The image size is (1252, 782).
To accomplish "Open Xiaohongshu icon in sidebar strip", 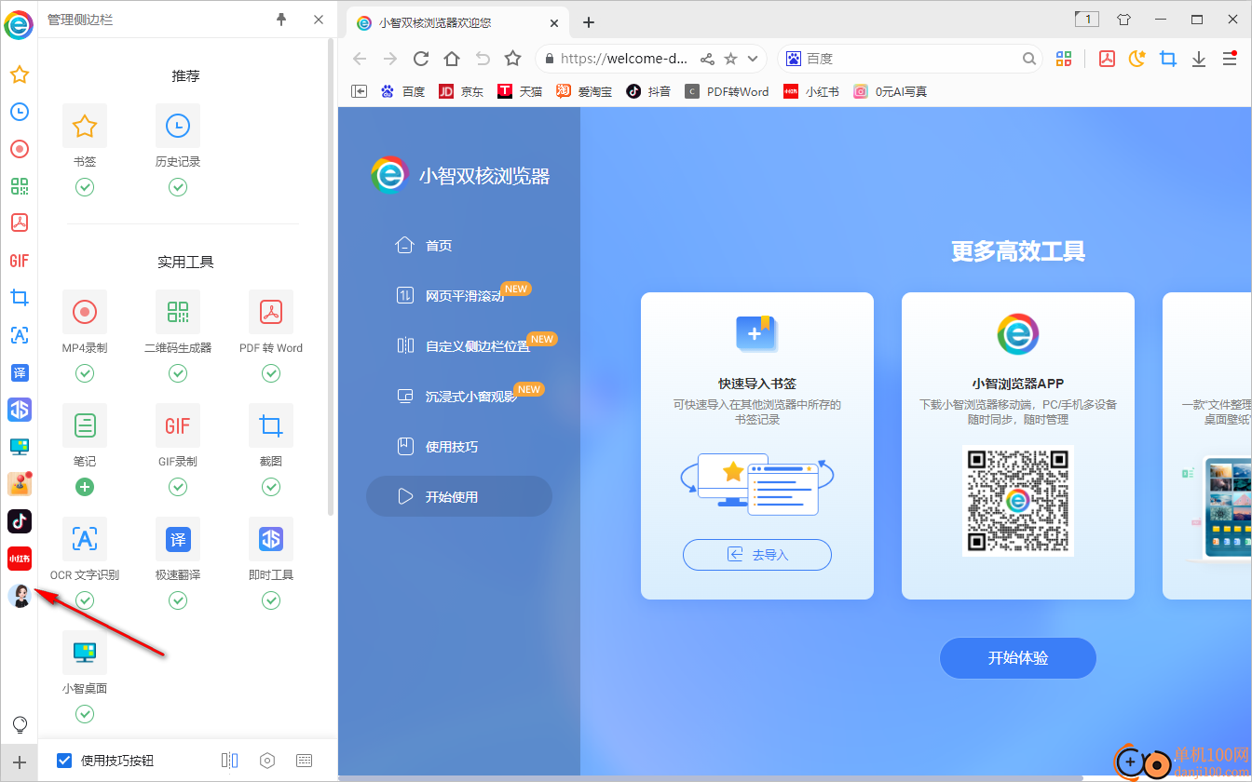I will [19, 559].
